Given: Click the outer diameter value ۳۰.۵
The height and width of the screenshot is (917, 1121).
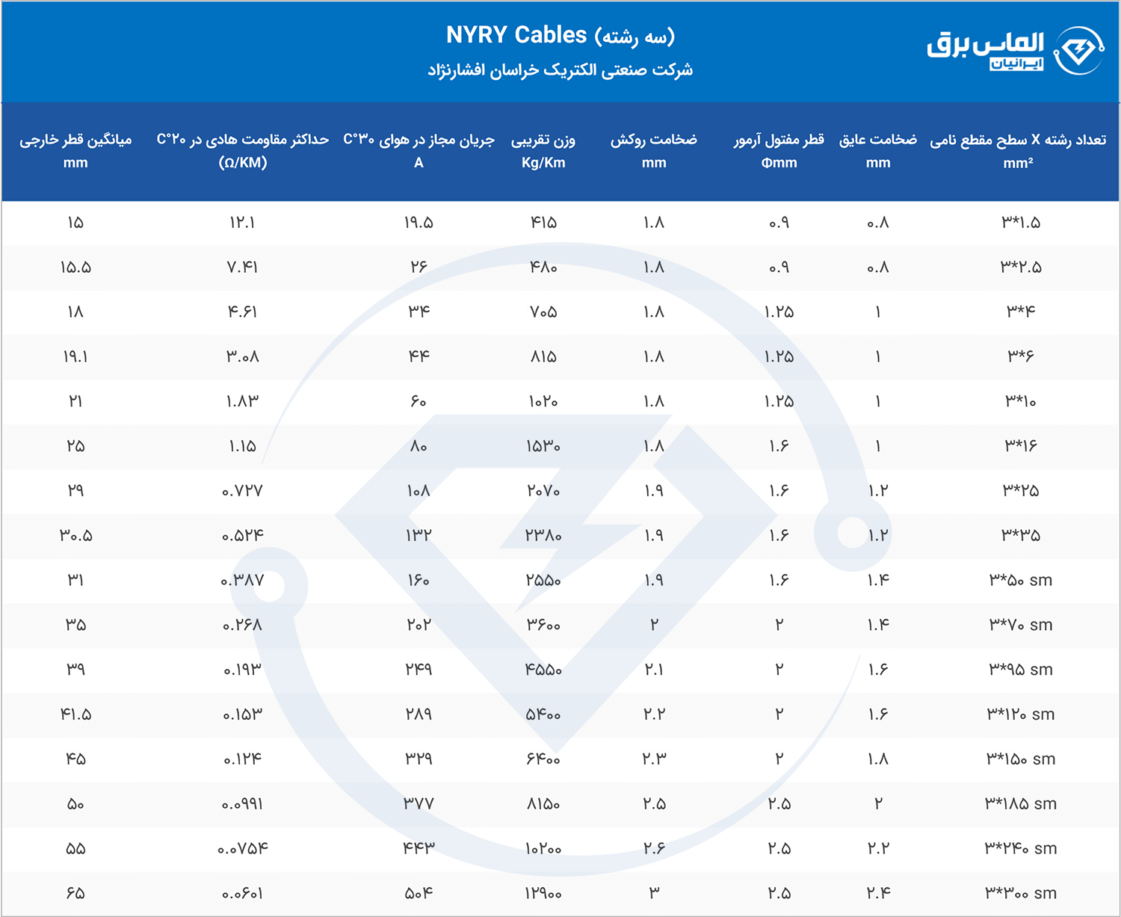Looking at the screenshot, I should coord(75,536).
